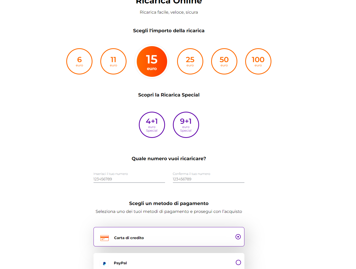356x269 pixels.
Task: Click the Scopri la Ricarica Special heading
Action: pyautogui.click(x=169, y=95)
